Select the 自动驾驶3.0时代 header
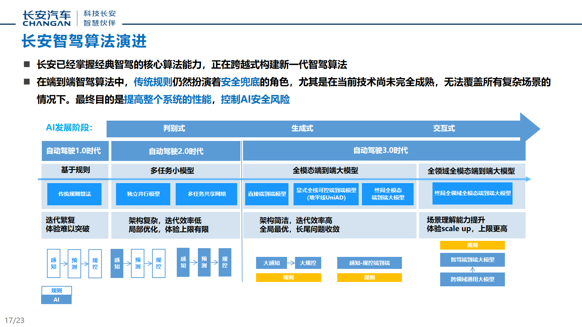The width and height of the screenshot is (582, 327). click(x=380, y=150)
